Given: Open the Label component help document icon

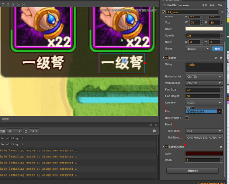Looking at the screenshot, I should pyautogui.click(x=216, y=58).
